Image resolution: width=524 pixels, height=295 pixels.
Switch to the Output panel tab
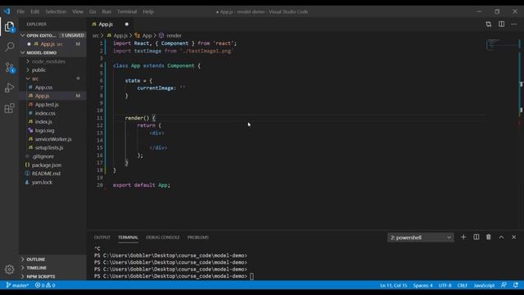102,237
